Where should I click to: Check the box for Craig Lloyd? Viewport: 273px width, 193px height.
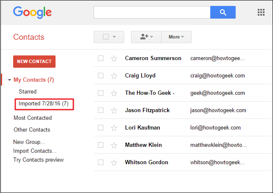point(100,76)
